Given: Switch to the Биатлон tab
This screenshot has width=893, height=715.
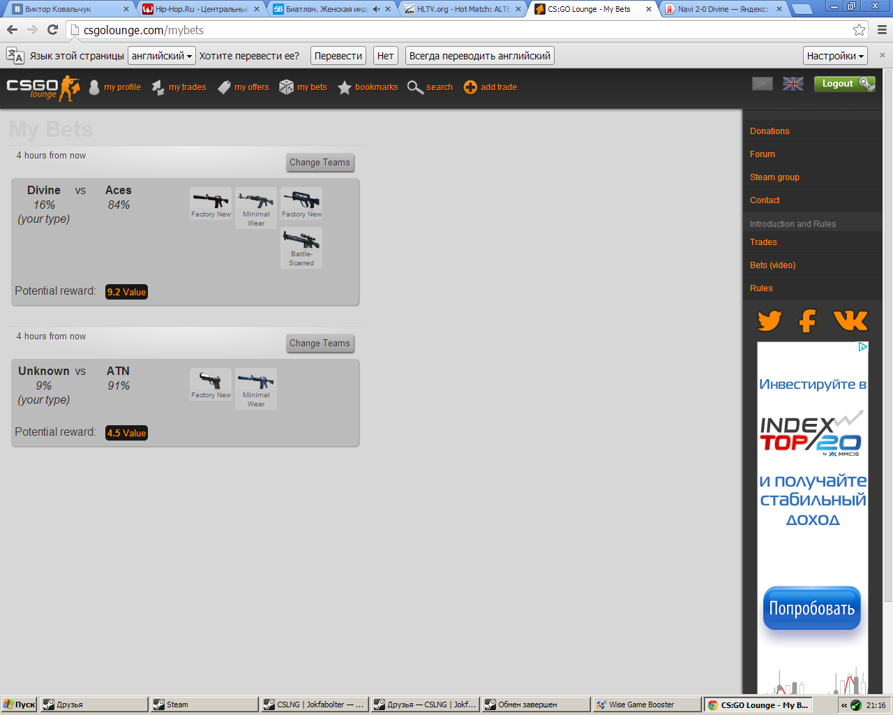Looking at the screenshot, I should [x=332, y=9].
